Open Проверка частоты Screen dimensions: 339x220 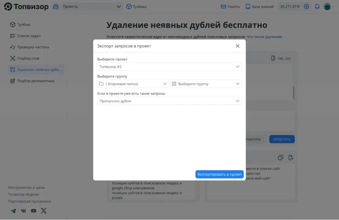(x=36, y=47)
